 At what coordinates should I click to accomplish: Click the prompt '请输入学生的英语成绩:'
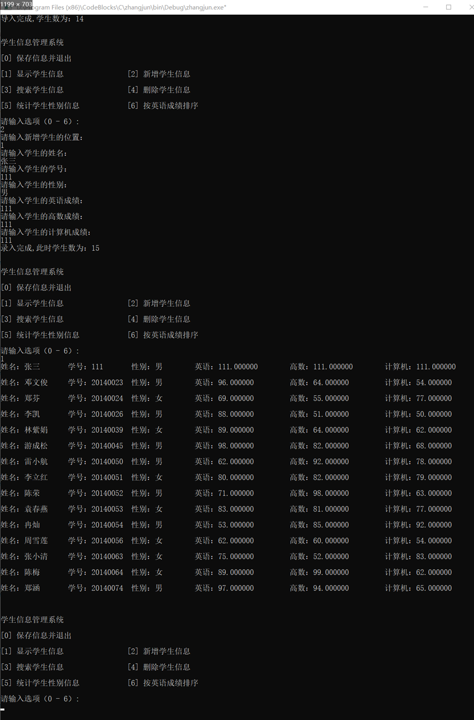42,201
